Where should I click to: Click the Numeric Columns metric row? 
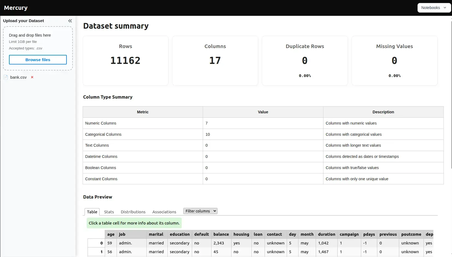(x=263, y=123)
